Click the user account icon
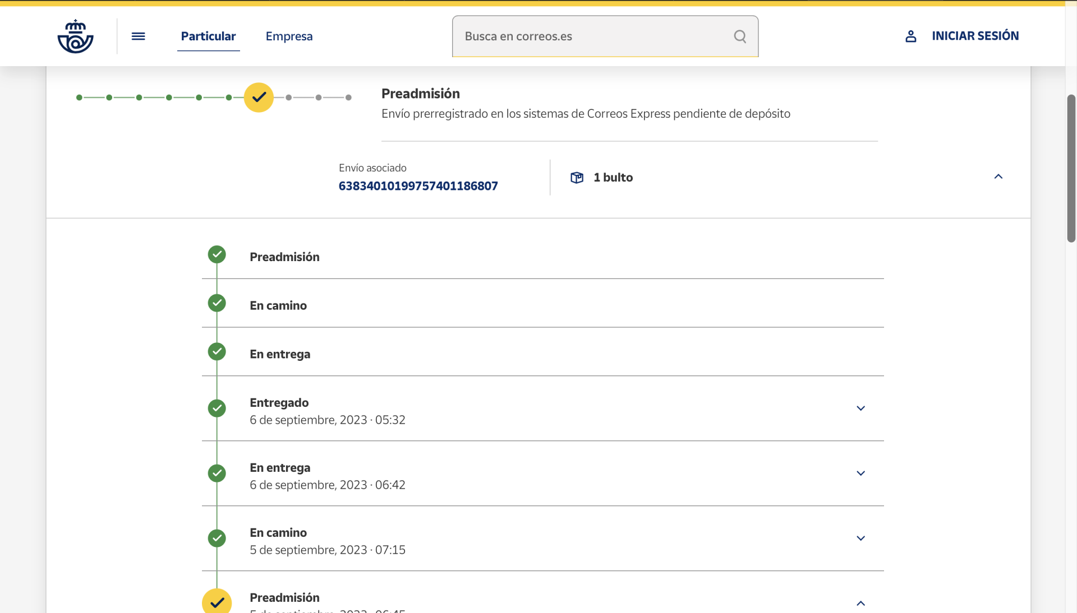The image size is (1077, 613). coord(910,36)
